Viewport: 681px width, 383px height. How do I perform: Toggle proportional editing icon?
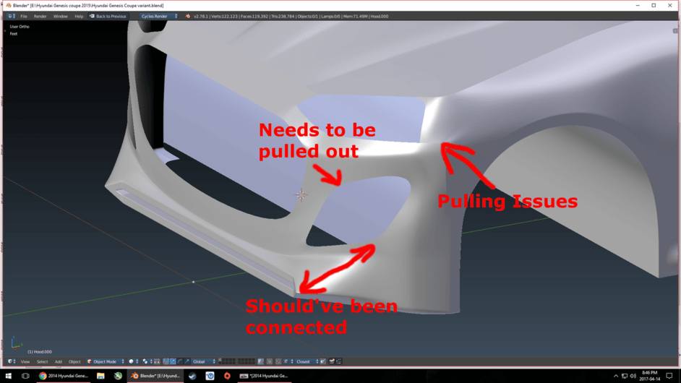click(x=270, y=361)
